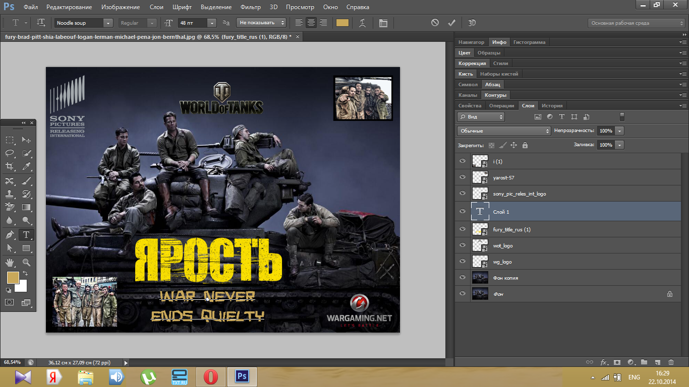Hide the wg_logo layer

point(463,262)
